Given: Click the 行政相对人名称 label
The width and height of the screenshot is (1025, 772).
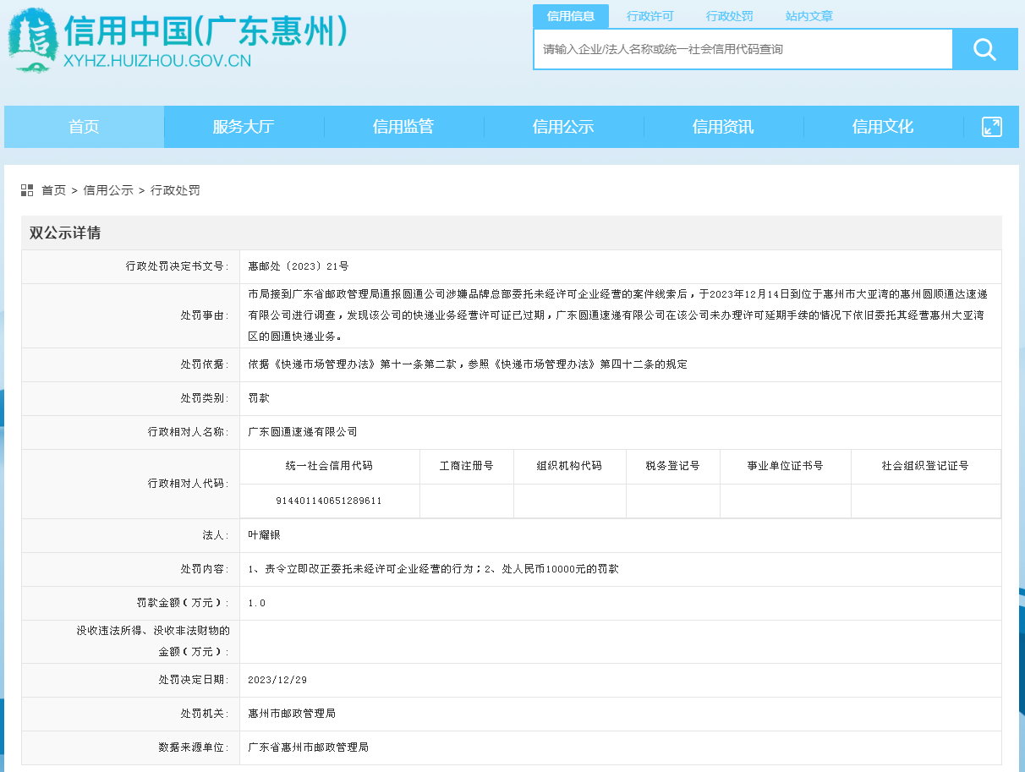Looking at the screenshot, I should [x=189, y=432].
